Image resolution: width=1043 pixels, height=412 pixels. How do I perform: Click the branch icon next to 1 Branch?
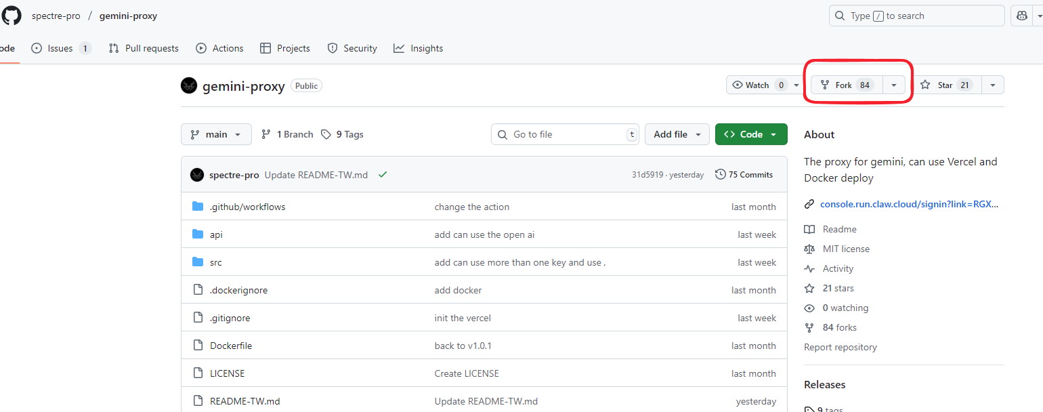(x=266, y=134)
